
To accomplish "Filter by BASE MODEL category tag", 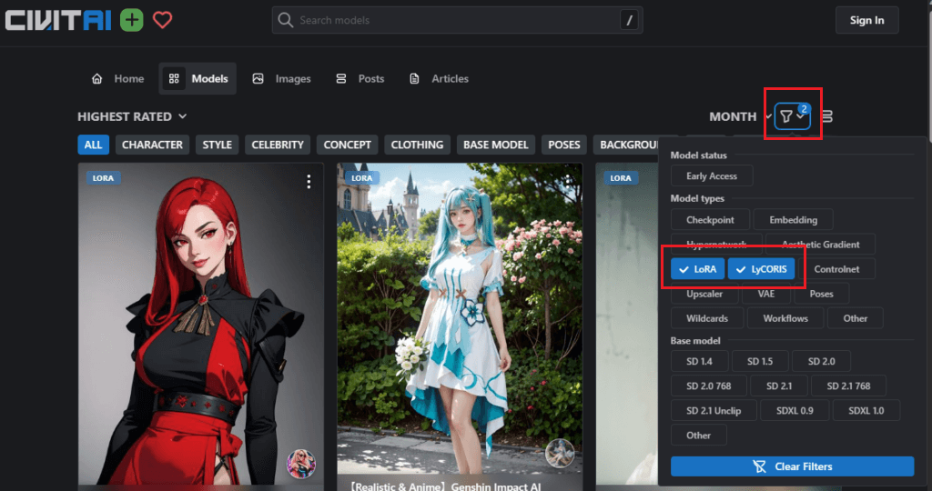I will click(x=496, y=145).
